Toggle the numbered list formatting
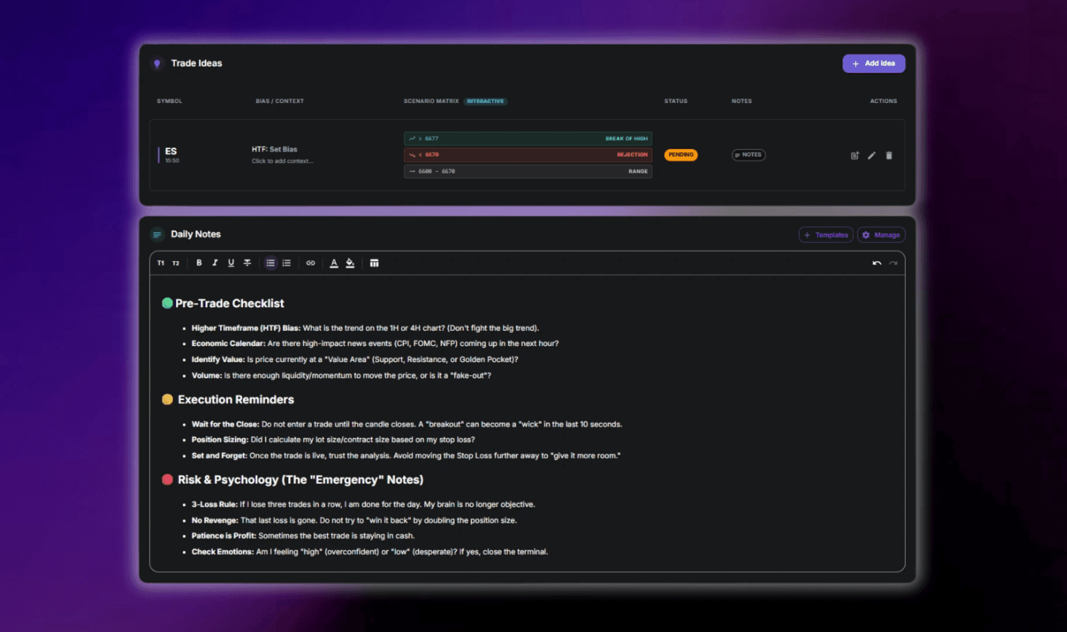The image size is (1067, 632). coord(286,263)
